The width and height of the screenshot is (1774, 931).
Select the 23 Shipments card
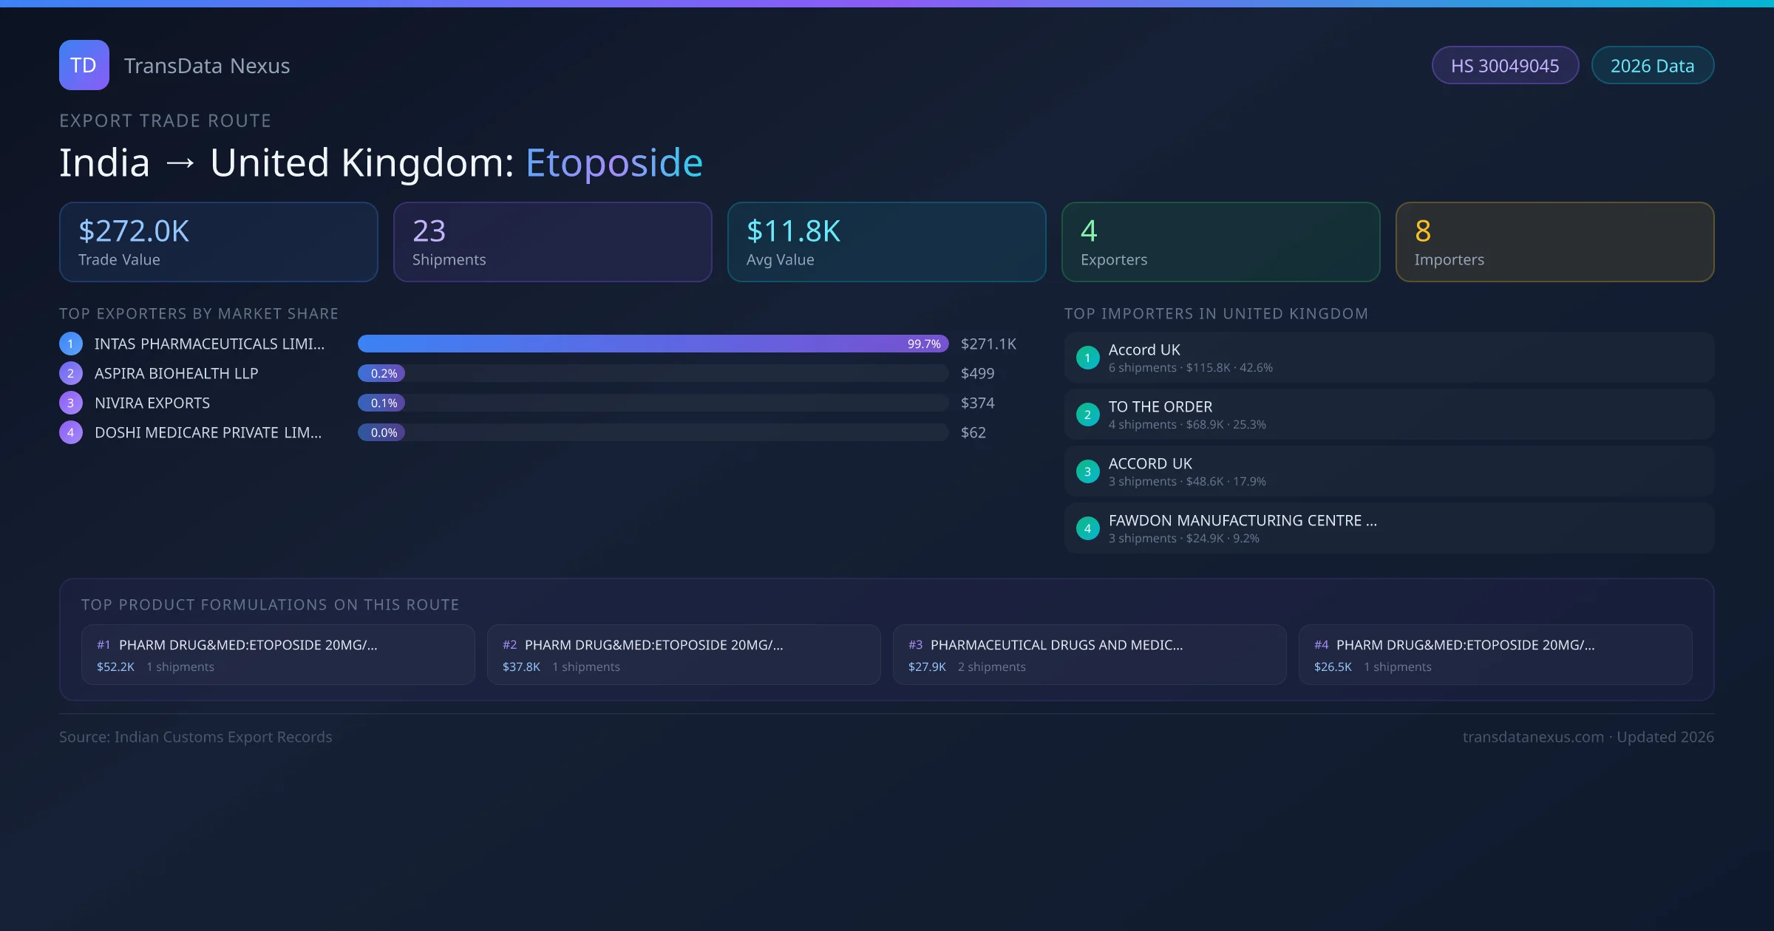coord(552,242)
